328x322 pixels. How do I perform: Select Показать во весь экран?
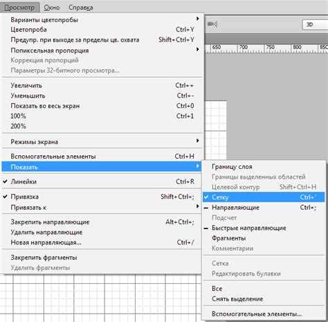[102, 106]
